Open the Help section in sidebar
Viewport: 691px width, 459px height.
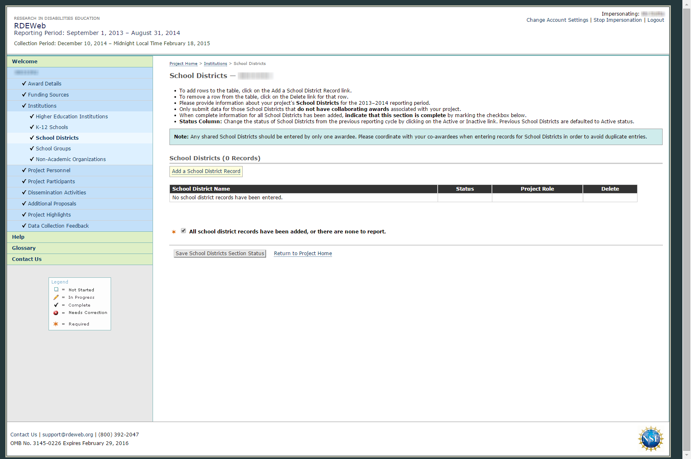(80, 237)
